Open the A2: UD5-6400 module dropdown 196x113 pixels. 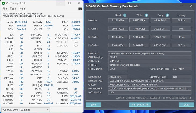click(x=26, y=110)
